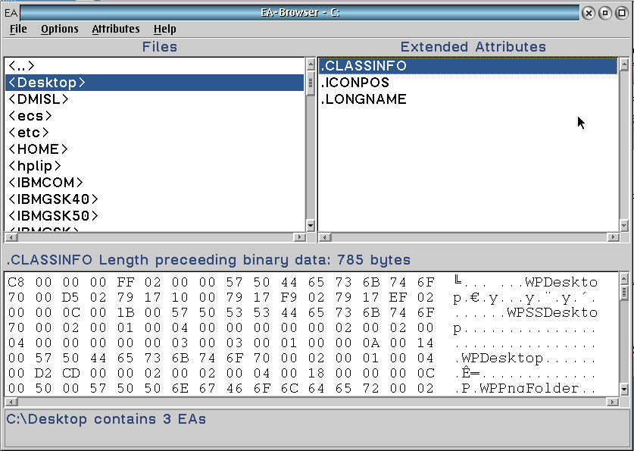Screen dimensions: 634x451
Task: Click the EA system menu icon
Action: (11, 13)
